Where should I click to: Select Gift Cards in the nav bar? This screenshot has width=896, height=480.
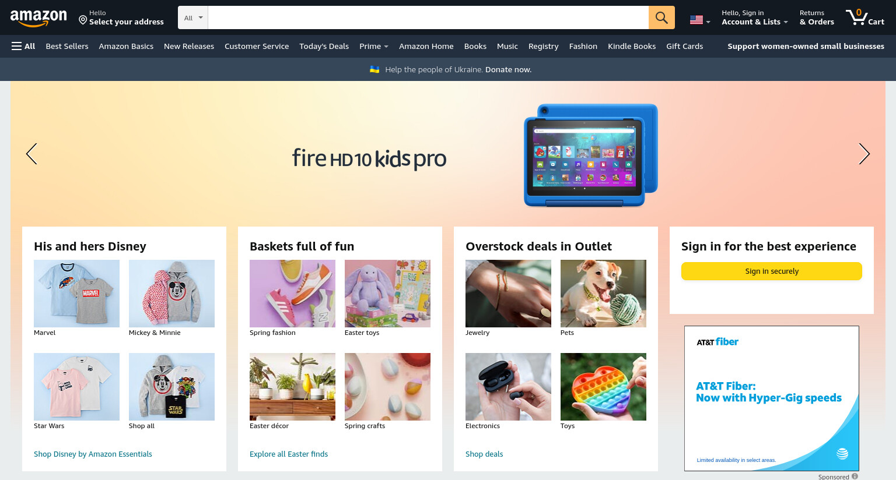coord(684,46)
